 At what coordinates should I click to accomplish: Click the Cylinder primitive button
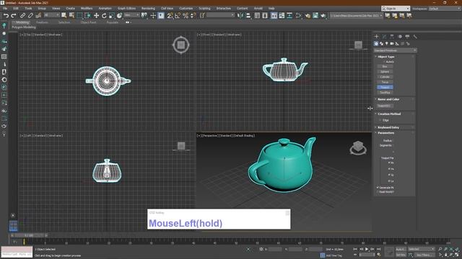coord(385,77)
